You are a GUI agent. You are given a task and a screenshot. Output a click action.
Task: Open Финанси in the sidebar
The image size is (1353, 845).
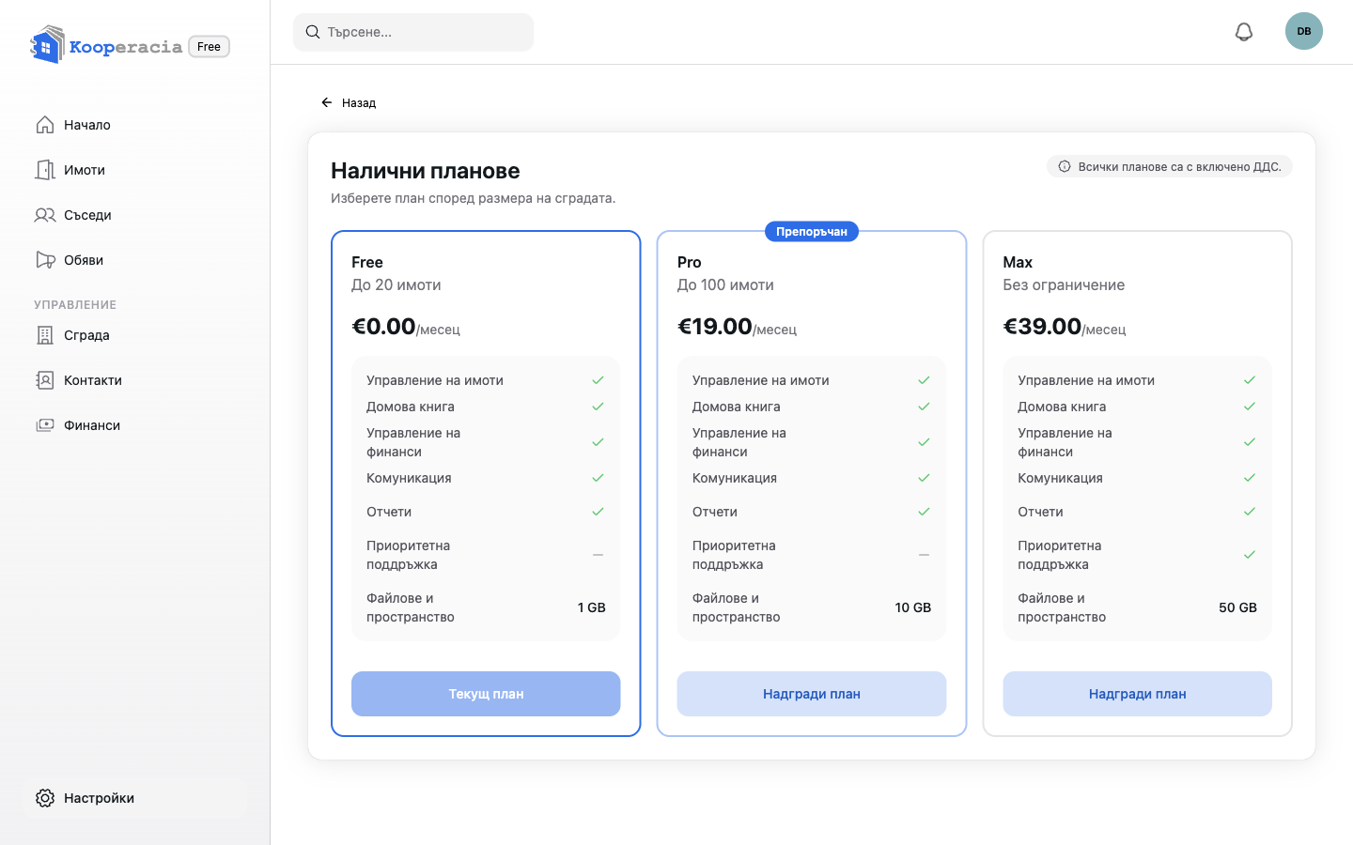135,425
